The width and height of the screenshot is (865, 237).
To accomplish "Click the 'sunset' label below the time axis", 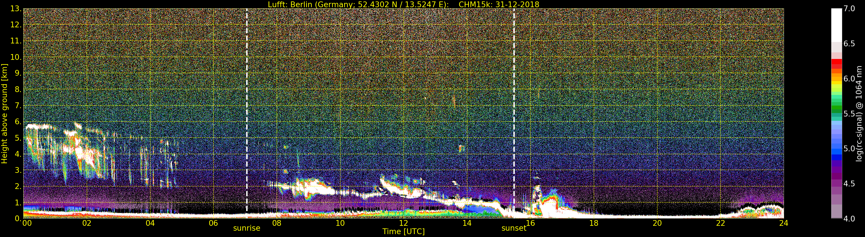I will coord(514,228).
